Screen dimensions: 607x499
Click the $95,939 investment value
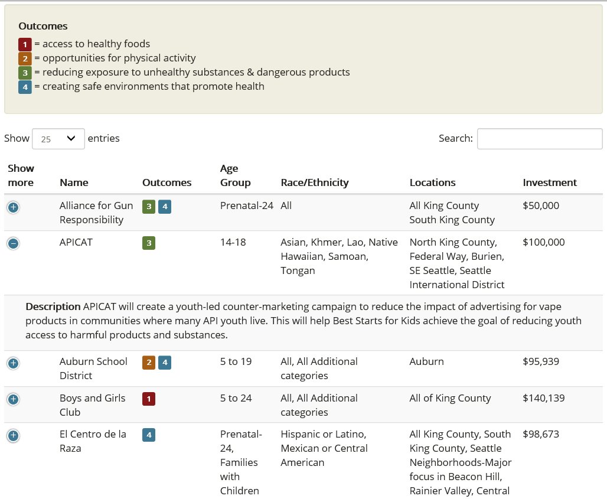[541, 361]
